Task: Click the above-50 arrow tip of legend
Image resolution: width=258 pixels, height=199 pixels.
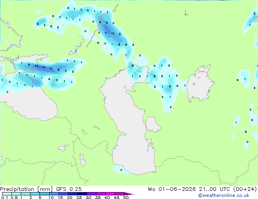Action: (129, 194)
